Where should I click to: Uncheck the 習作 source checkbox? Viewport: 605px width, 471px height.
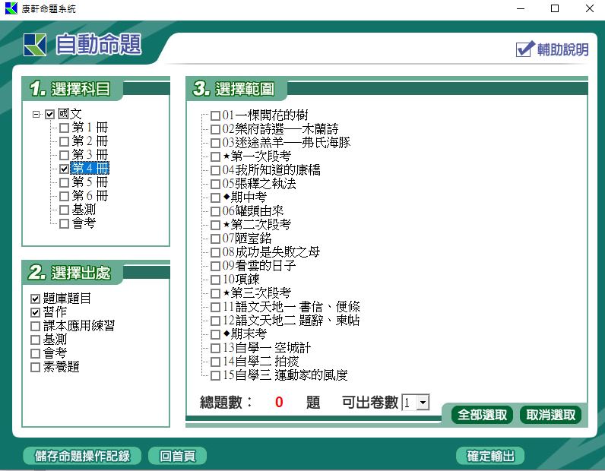[35, 312]
